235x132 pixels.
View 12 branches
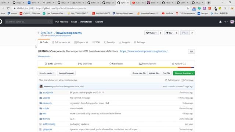[85, 63]
